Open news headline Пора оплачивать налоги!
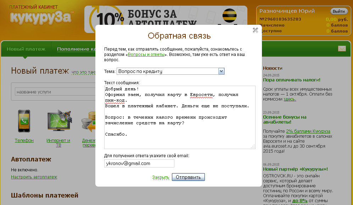 click(x=292, y=80)
